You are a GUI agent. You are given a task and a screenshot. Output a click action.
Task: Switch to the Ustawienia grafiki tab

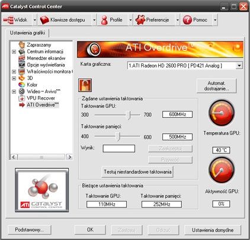pos(27,33)
